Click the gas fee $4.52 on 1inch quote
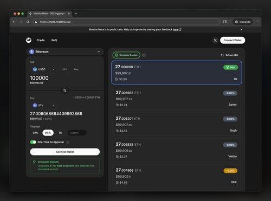 pyautogui.click(x=121, y=131)
